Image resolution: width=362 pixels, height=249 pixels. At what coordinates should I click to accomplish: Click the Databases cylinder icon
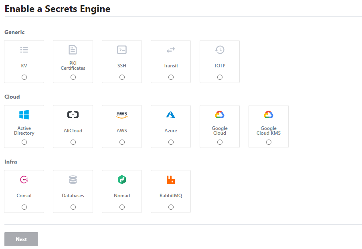coord(73,180)
